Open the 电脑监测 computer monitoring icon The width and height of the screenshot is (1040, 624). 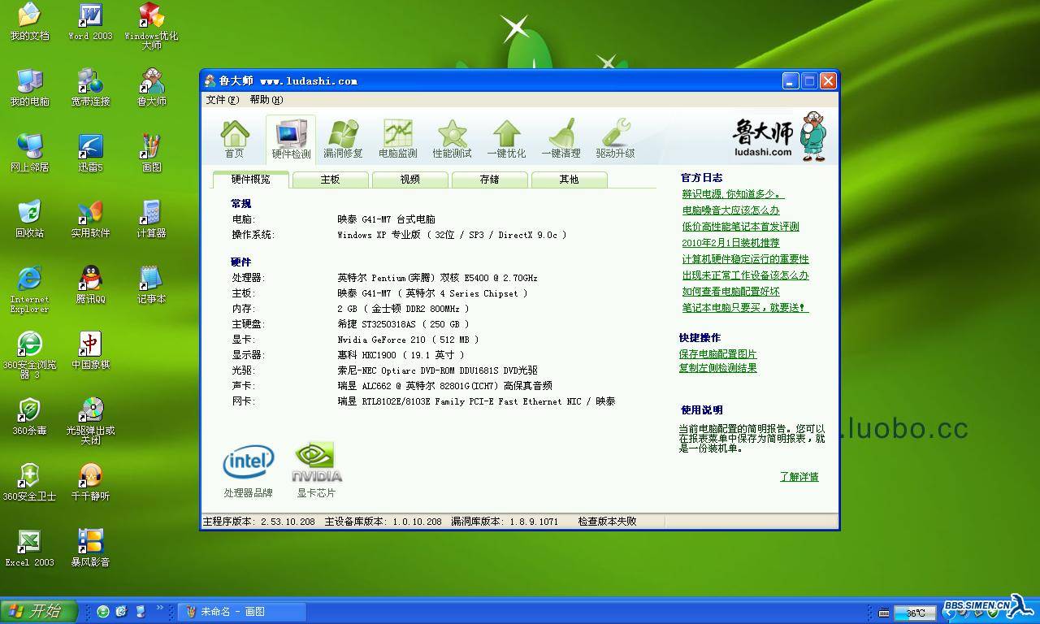[398, 139]
